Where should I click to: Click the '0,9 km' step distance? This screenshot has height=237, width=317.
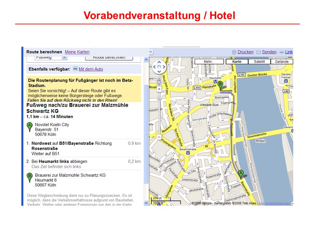coord(134,143)
